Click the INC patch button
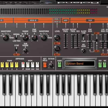This screenshot has height=108, width=108. [x=105, y=65]
